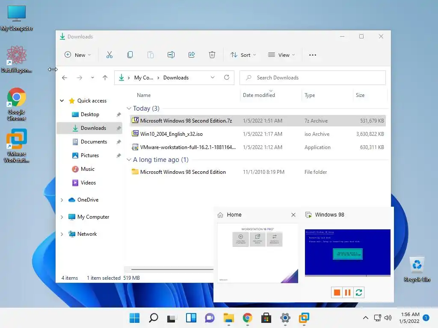Select the Google Chrome desktop shortcut
The width and height of the screenshot is (438, 328).
coord(17,104)
